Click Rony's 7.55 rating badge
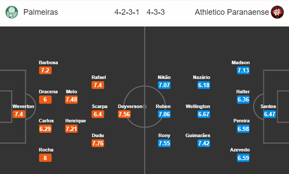The height and width of the screenshot is (174, 289). pyautogui.click(x=164, y=143)
